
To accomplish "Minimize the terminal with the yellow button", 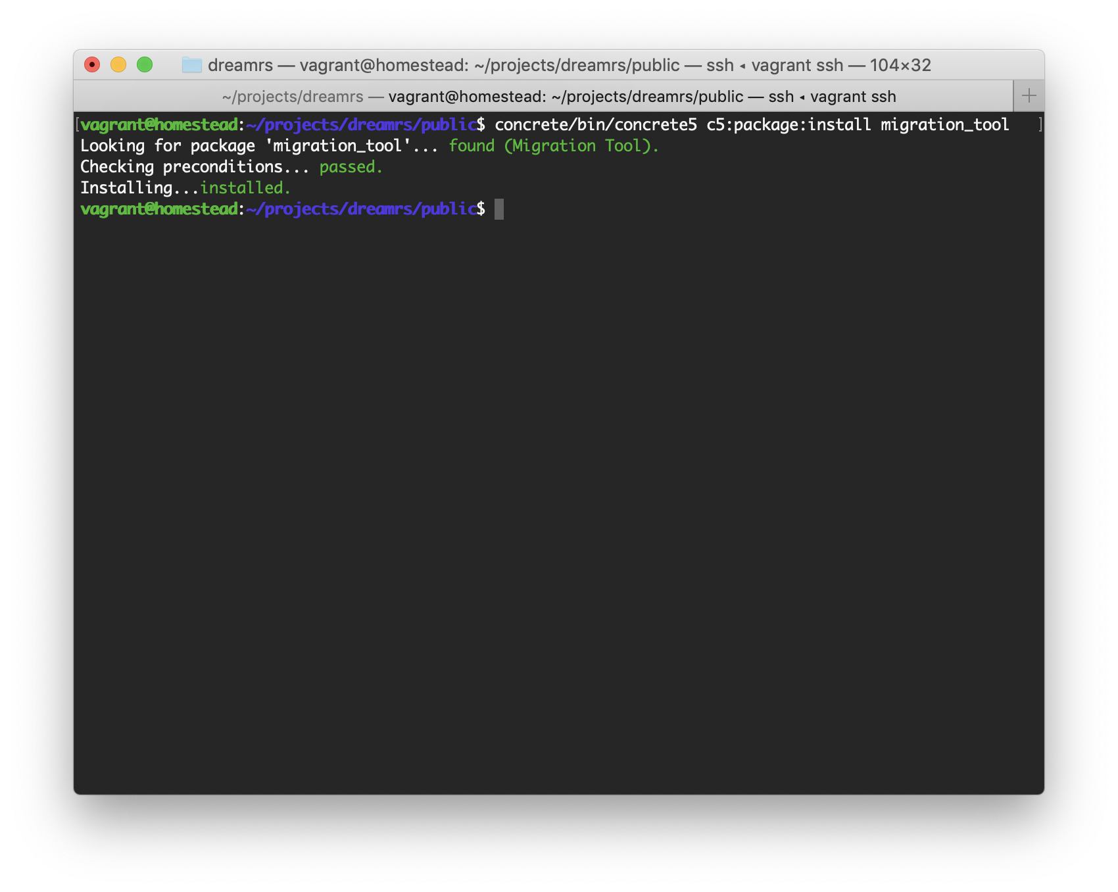I will 118,64.
